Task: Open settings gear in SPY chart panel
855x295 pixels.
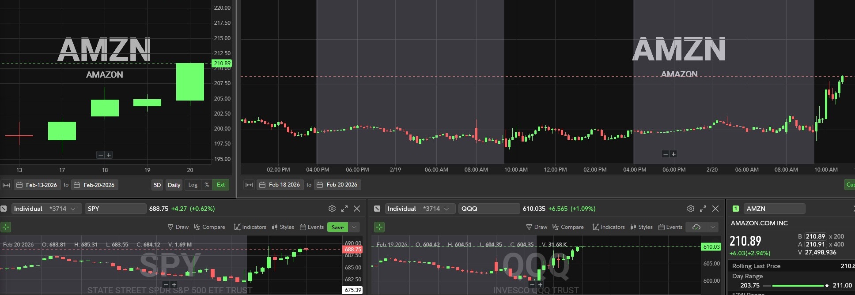Action: tap(332, 209)
